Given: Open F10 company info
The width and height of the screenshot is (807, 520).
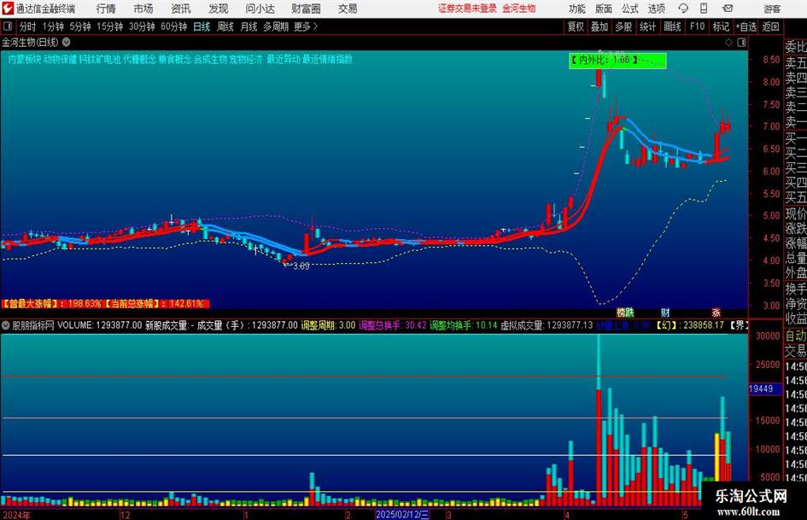Looking at the screenshot, I should click(x=697, y=26).
